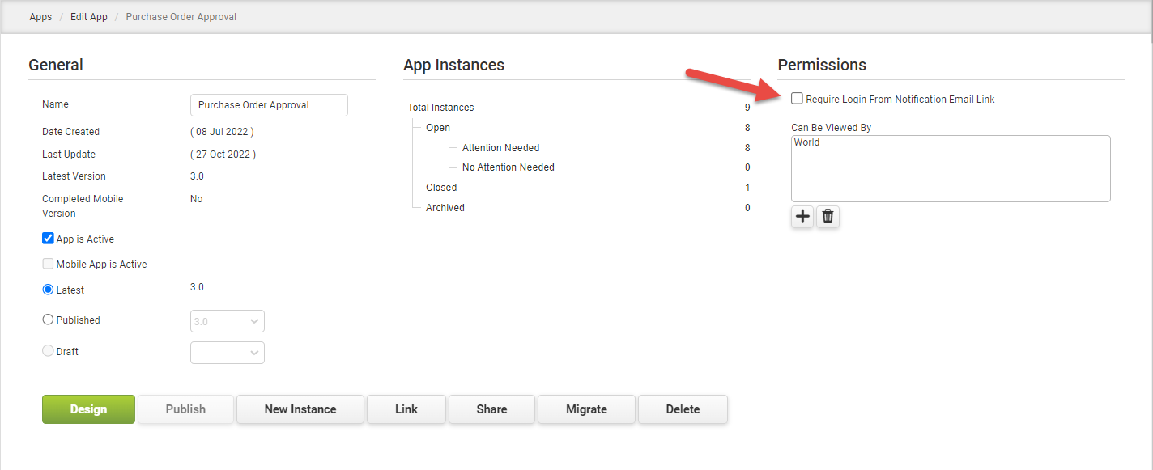Click the Last Update value 27 Oct 2022
Screen dimensions: 1153x470
[223, 155]
